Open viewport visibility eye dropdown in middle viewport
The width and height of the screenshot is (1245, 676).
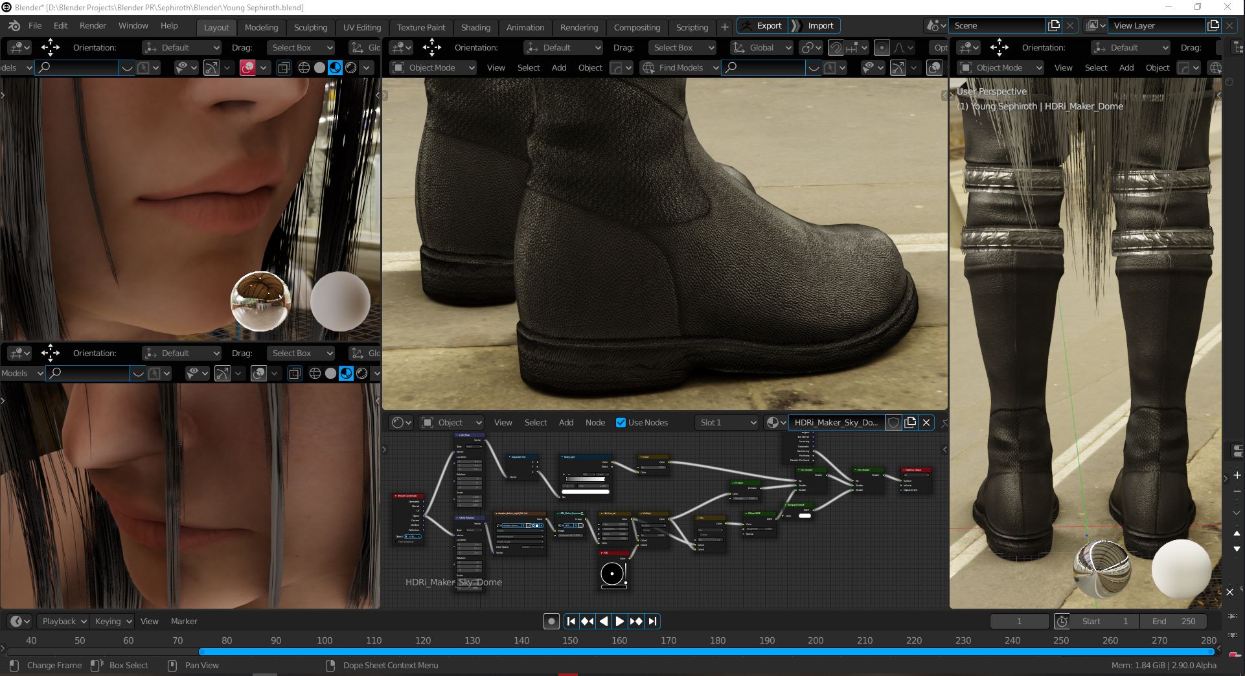pos(873,67)
